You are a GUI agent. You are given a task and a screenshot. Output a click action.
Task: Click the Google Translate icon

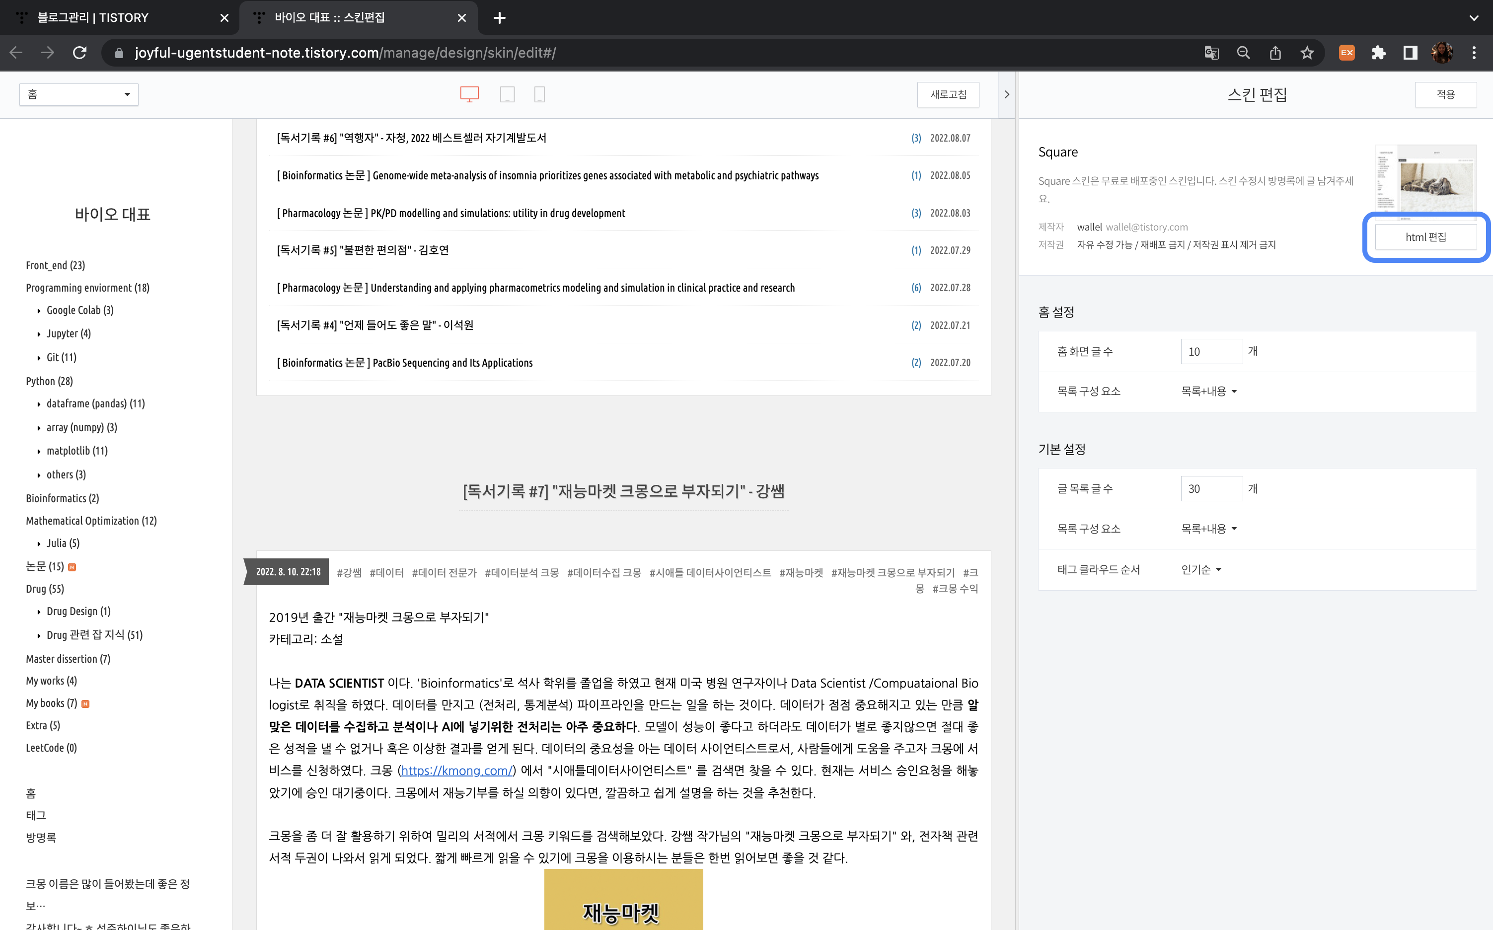click(x=1211, y=53)
